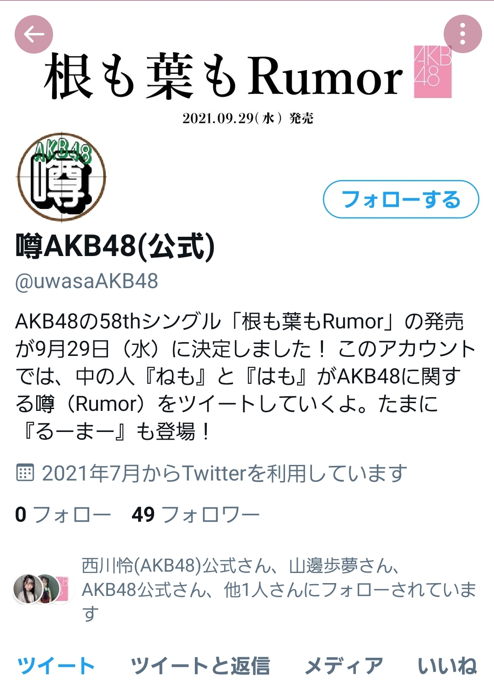Open the いいね likes tab
Screen dimensions: 494x688
click(x=447, y=666)
